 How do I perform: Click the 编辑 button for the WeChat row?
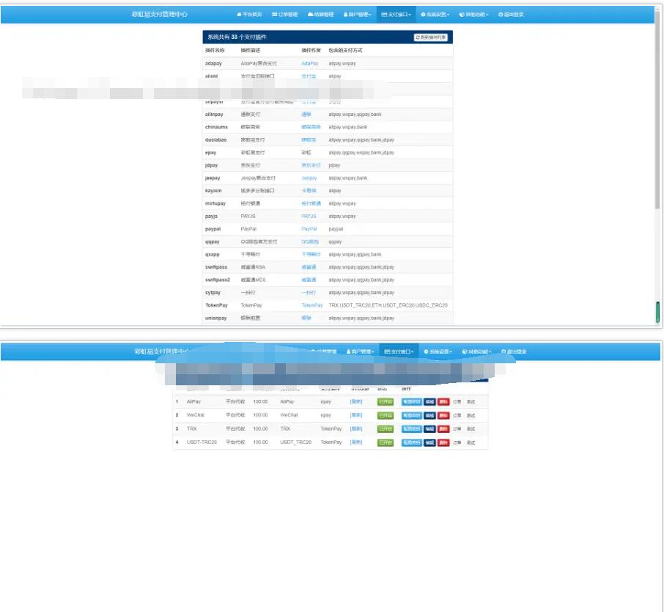[429, 415]
